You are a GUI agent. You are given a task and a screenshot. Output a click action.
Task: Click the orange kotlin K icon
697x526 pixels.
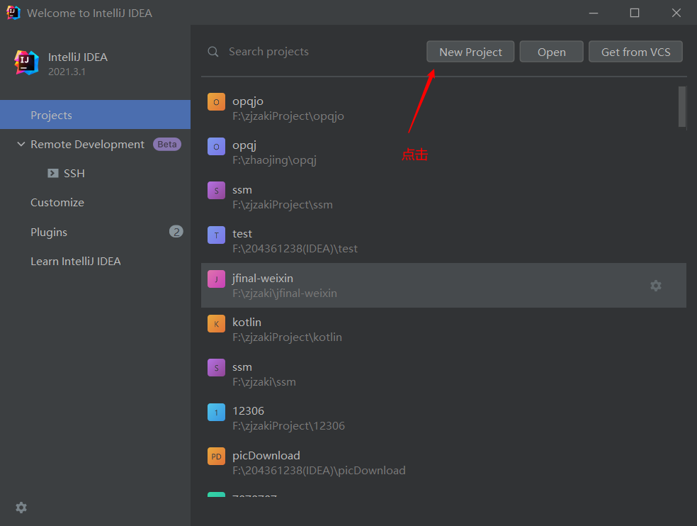pyautogui.click(x=216, y=323)
